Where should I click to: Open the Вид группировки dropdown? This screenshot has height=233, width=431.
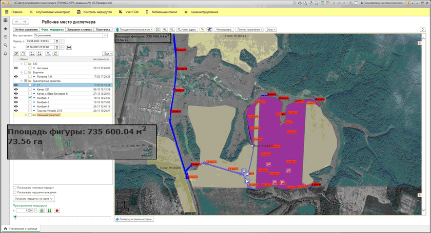(105, 35)
